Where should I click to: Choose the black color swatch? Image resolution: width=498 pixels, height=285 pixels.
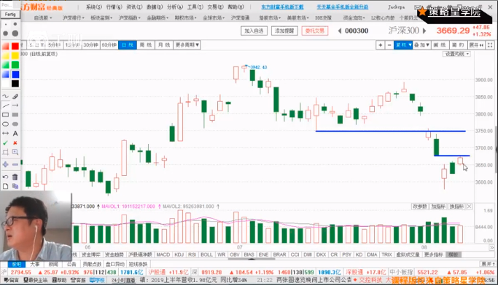[15, 84]
